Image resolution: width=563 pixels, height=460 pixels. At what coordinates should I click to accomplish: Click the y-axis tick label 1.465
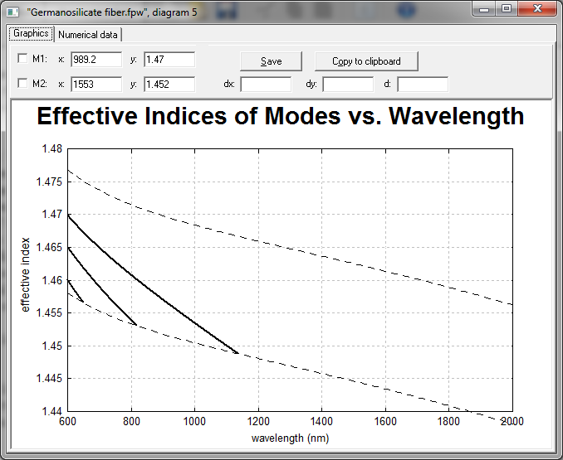click(x=49, y=248)
